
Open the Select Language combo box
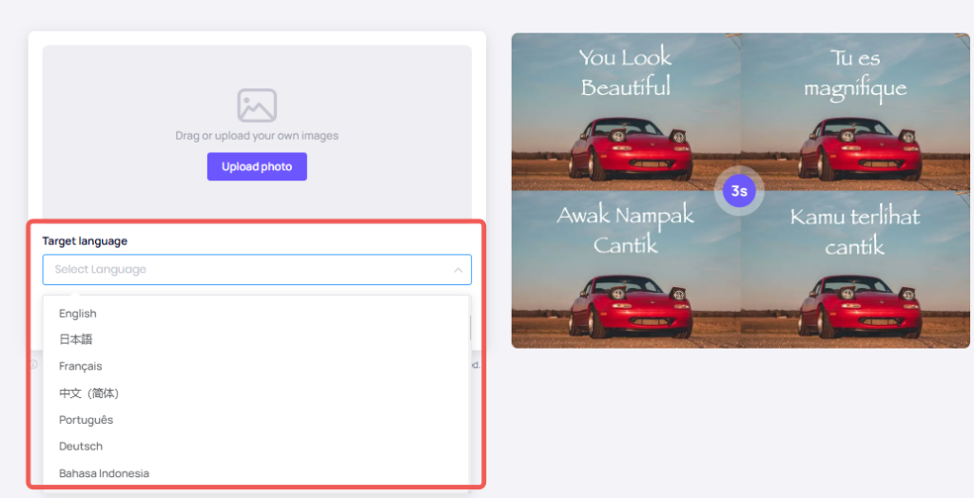[257, 270]
